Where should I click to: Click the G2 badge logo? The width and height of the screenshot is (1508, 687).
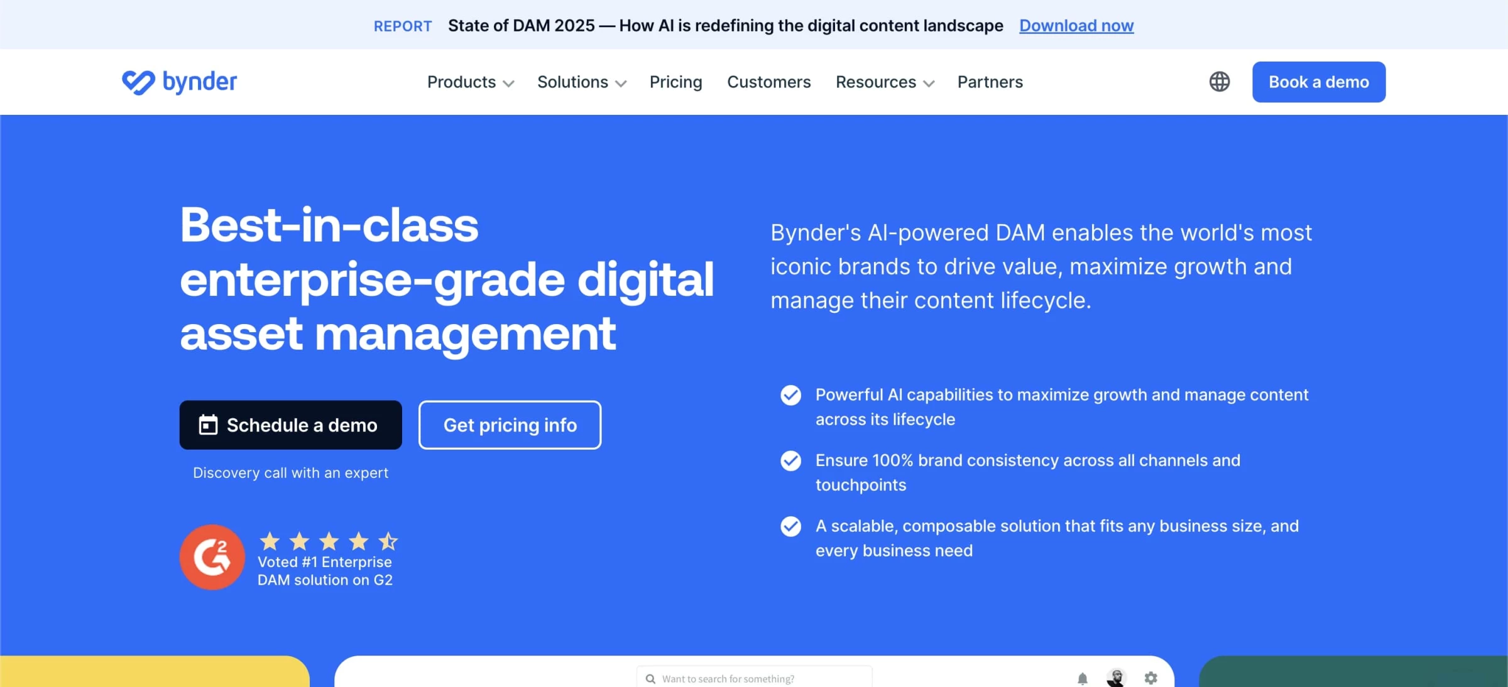pyautogui.click(x=212, y=557)
